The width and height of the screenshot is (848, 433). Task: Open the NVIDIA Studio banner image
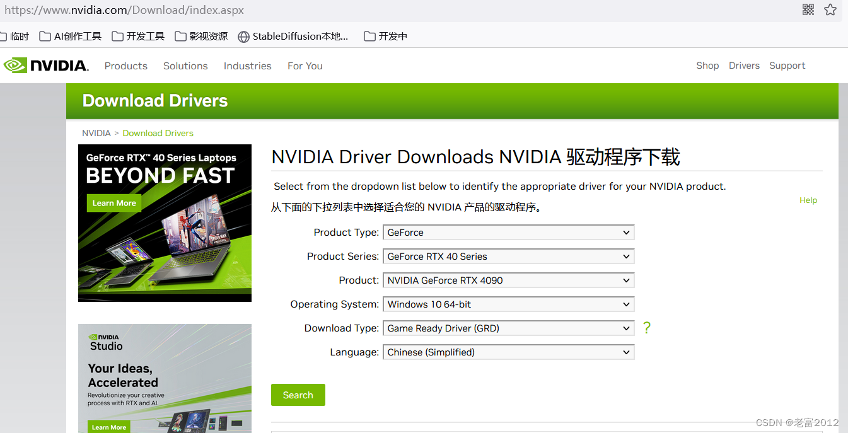[165, 378]
